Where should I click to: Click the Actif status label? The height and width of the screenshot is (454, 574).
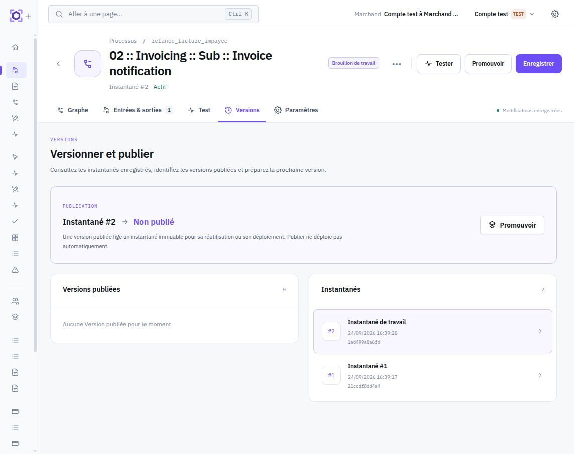coord(160,87)
